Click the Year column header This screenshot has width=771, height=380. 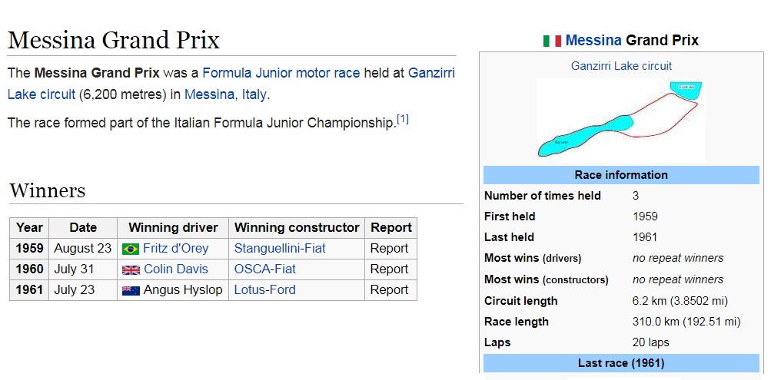[x=29, y=228]
